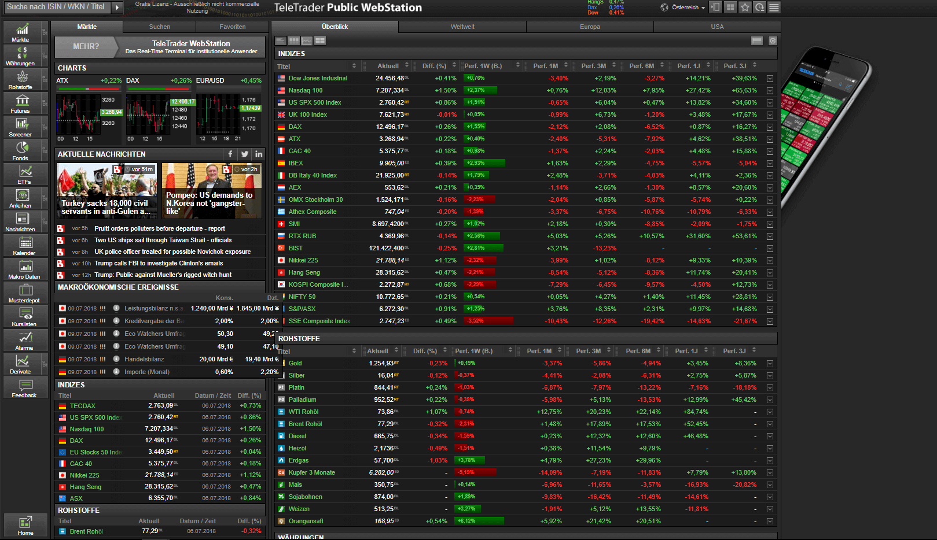Screen dimensions: 937x540
Task: Open the Rohstoffe sidebar section
Action: coord(21,80)
